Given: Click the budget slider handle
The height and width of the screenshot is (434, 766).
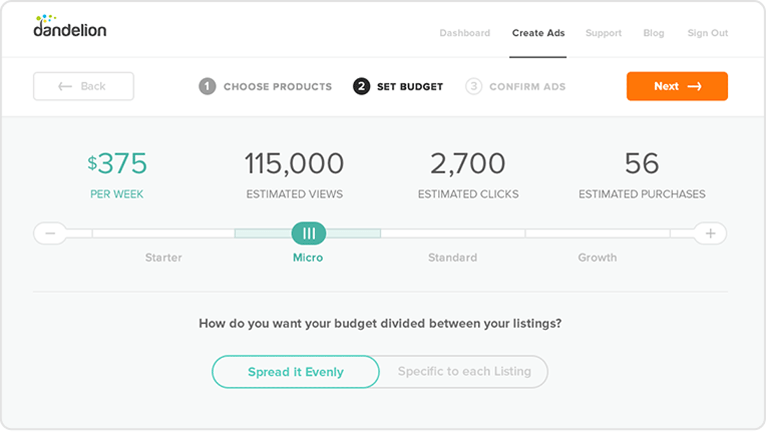Looking at the screenshot, I should coord(309,234).
